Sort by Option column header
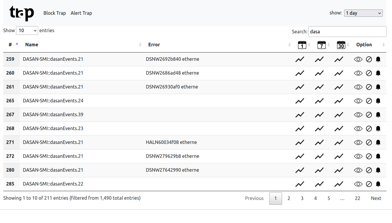 point(369,45)
